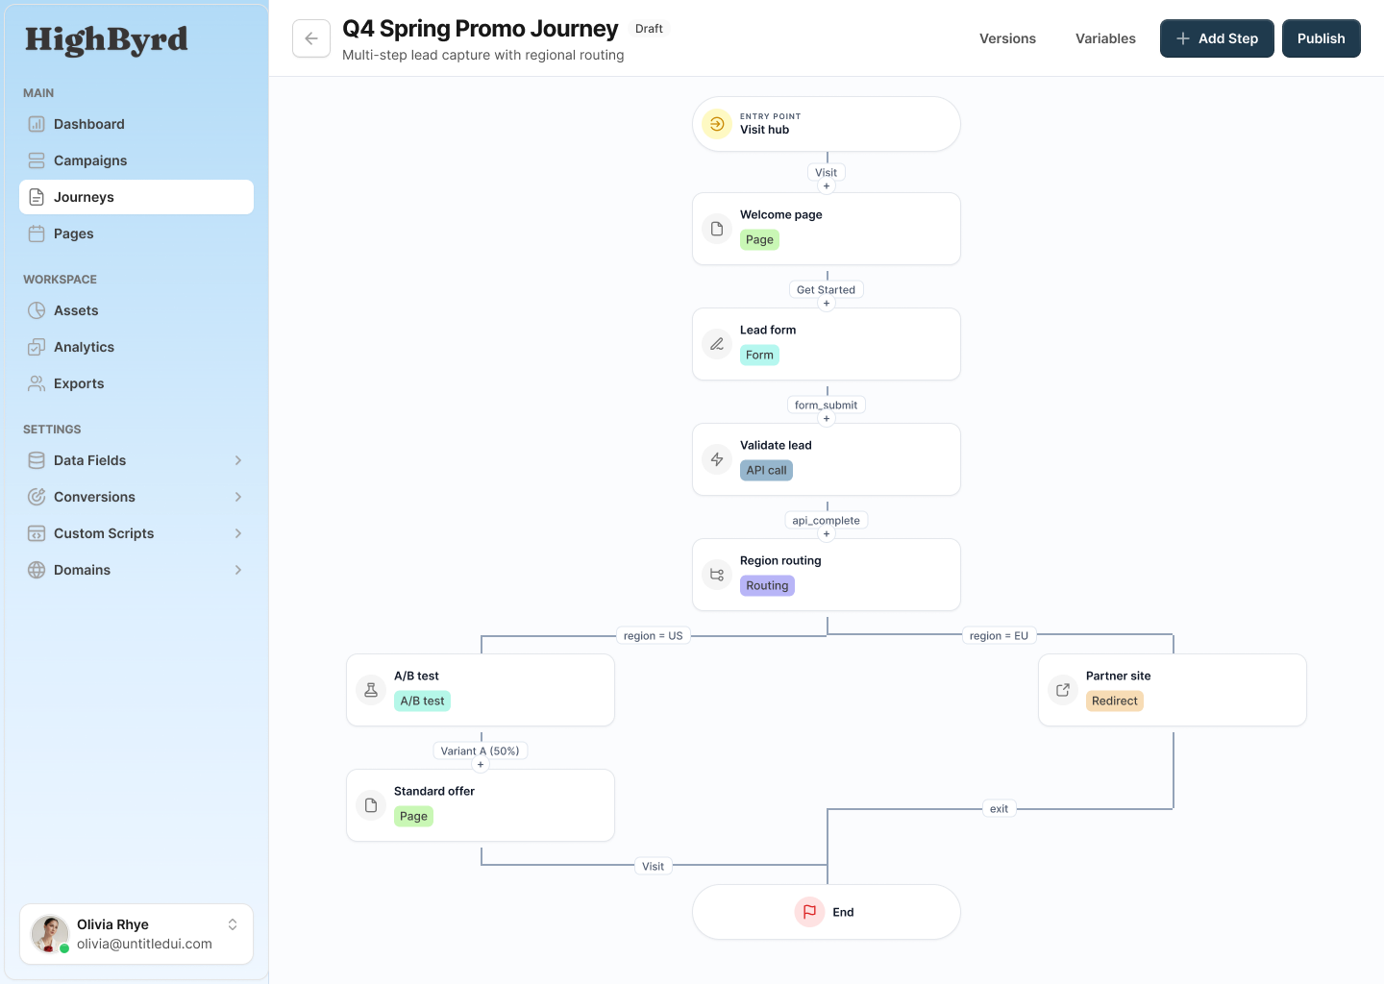
Task: Click the Partner site redirect icon
Action: point(1063,690)
